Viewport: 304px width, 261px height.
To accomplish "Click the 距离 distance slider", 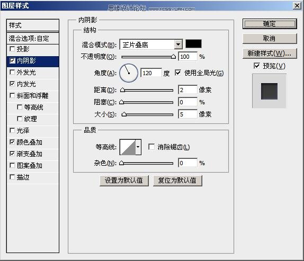I will (x=147, y=90).
